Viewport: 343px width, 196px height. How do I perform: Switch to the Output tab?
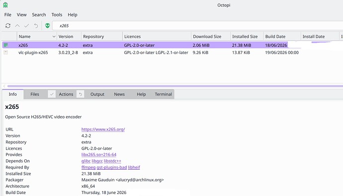tap(97, 94)
